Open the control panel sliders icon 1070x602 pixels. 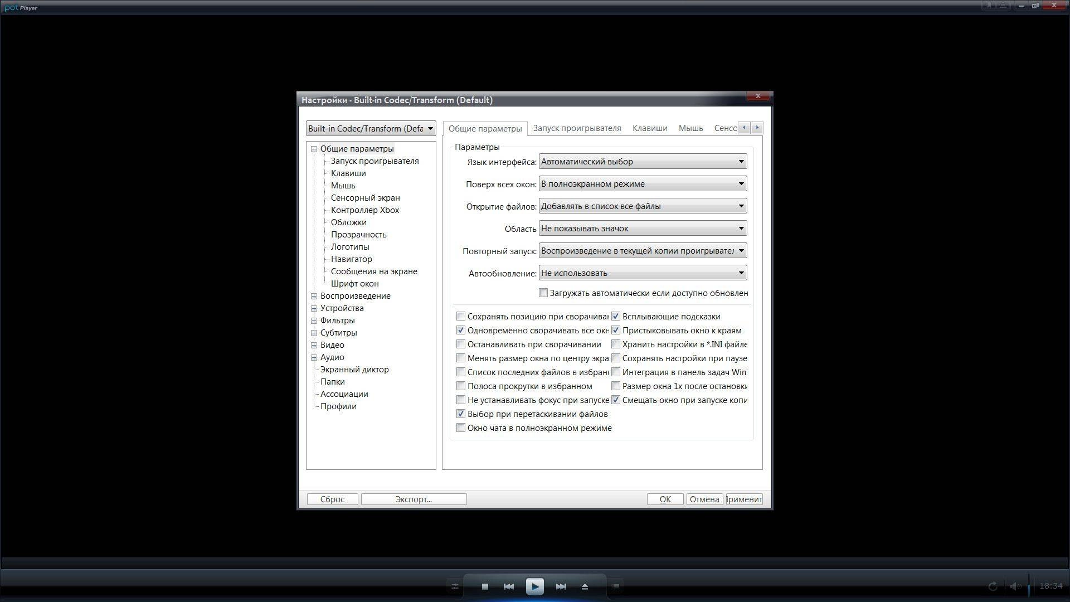[x=455, y=586]
